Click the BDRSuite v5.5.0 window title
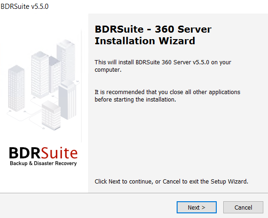Screen dimensions: 268x218 [x=25, y=7]
